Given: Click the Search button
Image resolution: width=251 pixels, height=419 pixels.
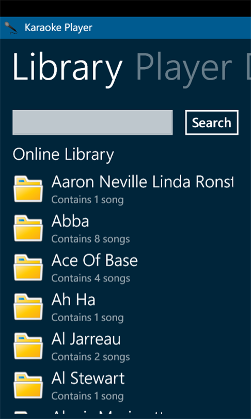Looking at the screenshot, I should tap(212, 123).
